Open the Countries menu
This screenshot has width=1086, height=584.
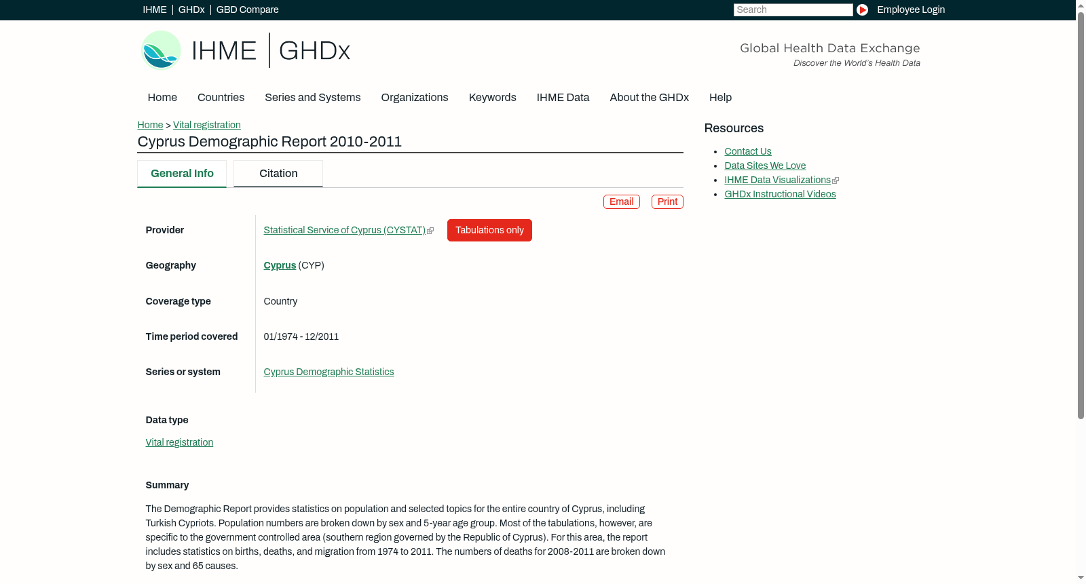click(x=221, y=98)
